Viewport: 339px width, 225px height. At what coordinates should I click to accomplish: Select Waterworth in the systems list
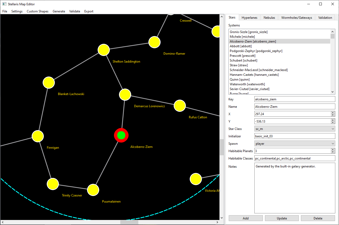(x=280, y=84)
